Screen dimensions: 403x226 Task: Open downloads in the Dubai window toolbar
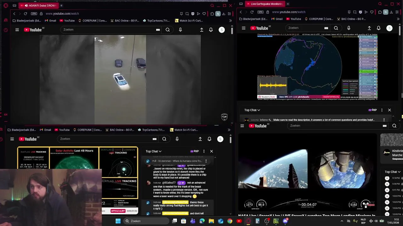tap(224, 14)
